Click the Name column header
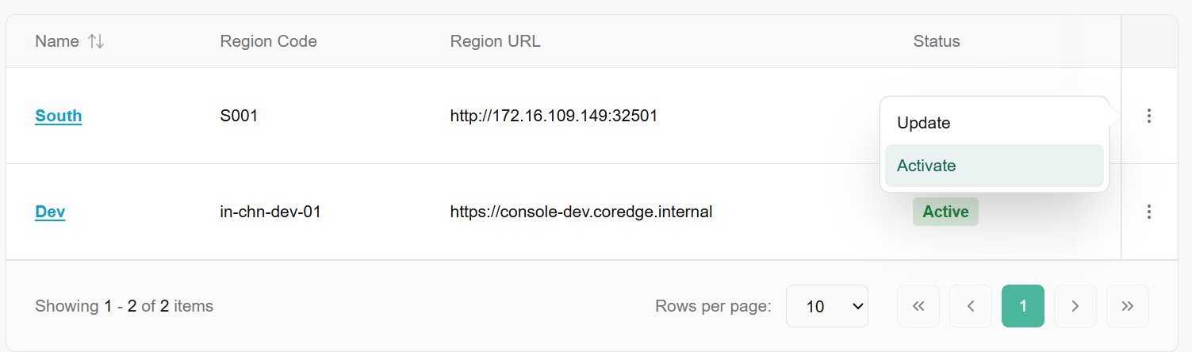The width and height of the screenshot is (1192, 352). (57, 42)
